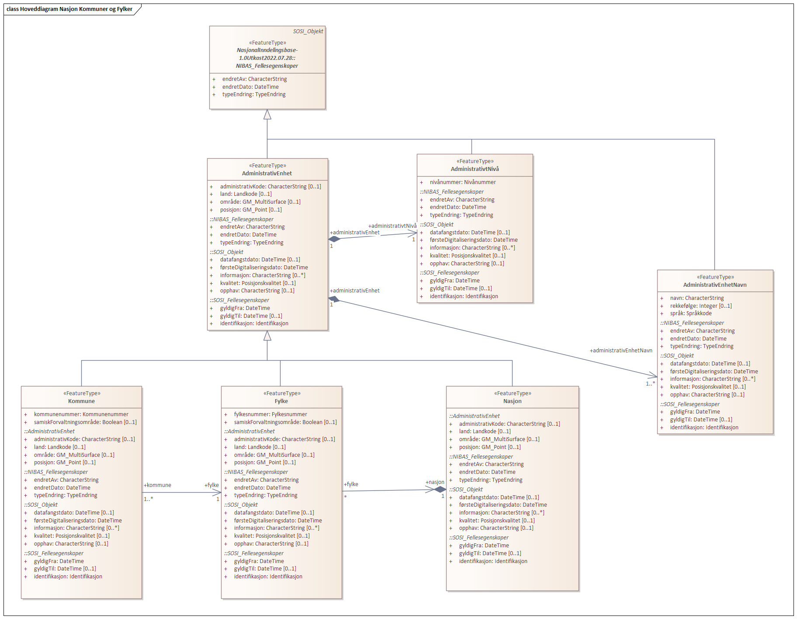Select generalization arrowhead below NIBAS_Fellesegenskaper
Screen dimensions: 797x619
267,115
